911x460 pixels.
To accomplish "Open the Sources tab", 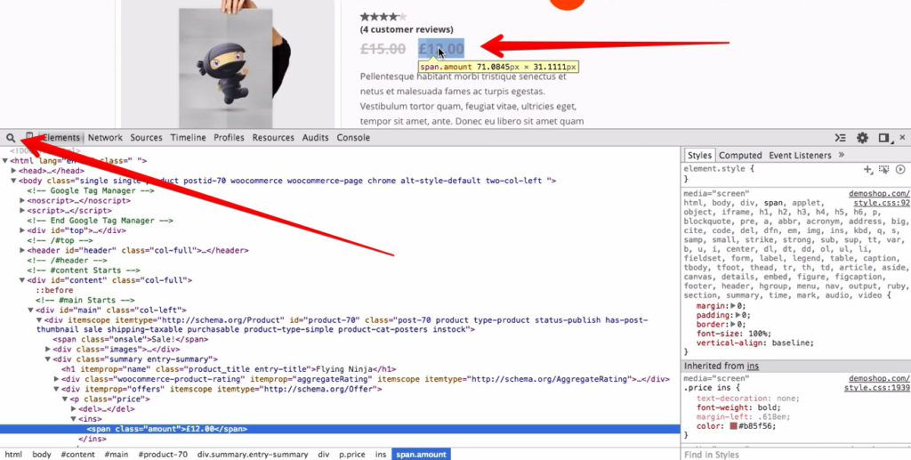I will click(146, 138).
